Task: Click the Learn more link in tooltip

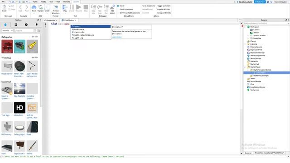Action: point(117,37)
